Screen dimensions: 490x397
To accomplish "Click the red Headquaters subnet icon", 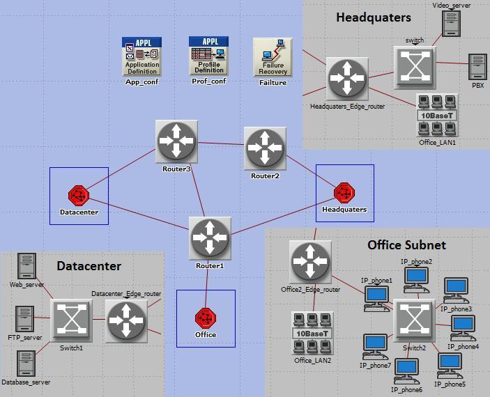I will coord(344,193).
